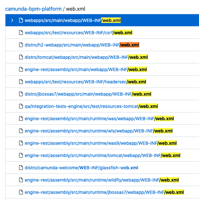Click file icon for distro/jbossas7 web.xml
The height and width of the screenshot is (200, 199).
click(x=21, y=94)
